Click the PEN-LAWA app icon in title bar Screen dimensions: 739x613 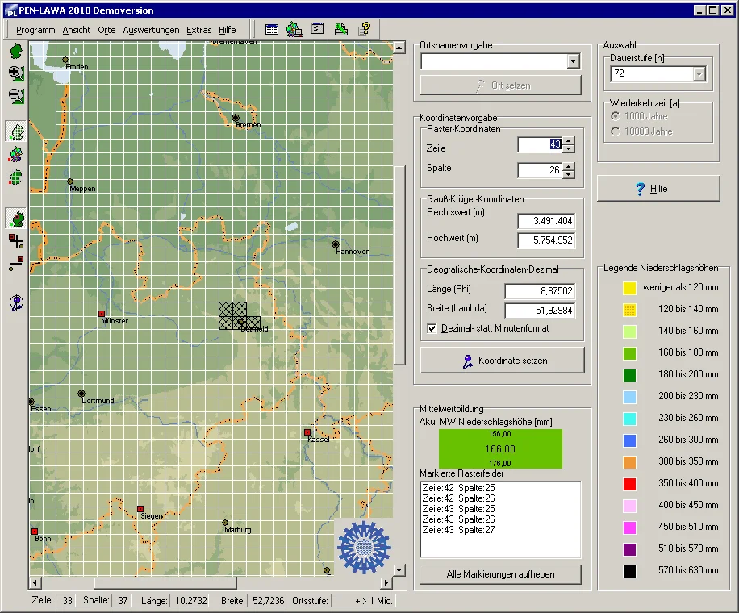[x=10, y=10]
